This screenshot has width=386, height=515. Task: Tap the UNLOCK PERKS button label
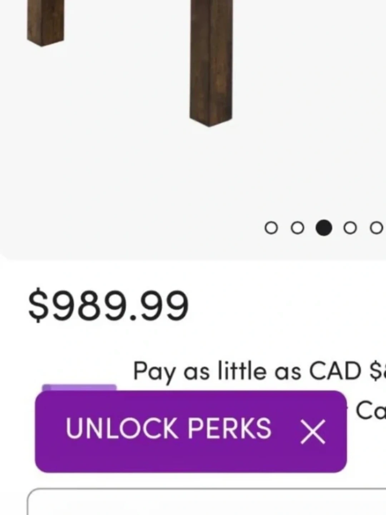pyautogui.click(x=168, y=428)
